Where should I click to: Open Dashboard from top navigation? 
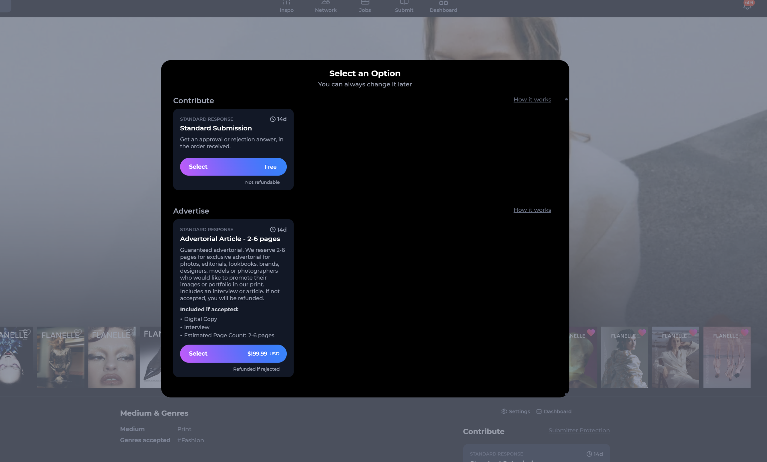[x=443, y=6]
